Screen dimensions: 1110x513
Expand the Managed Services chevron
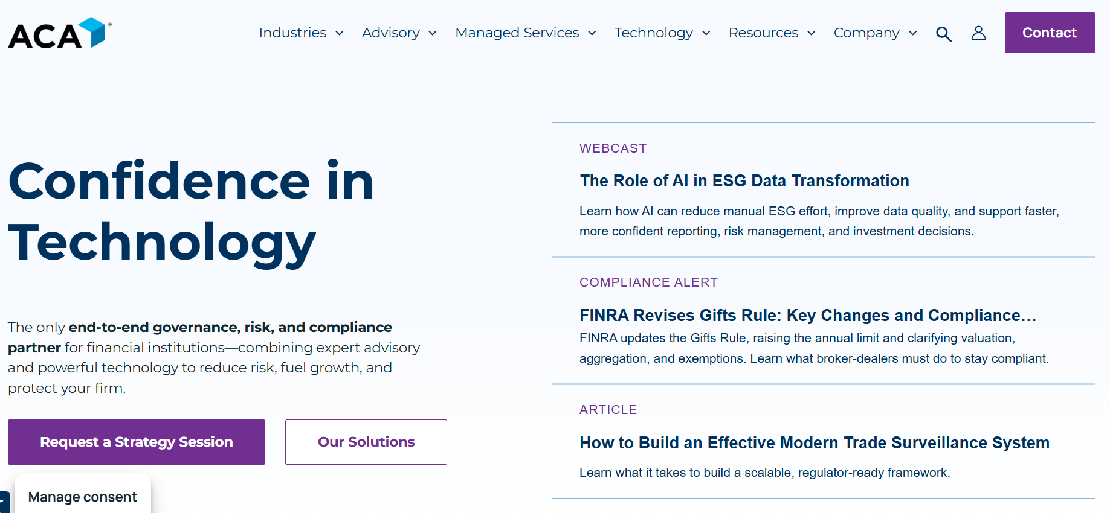(x=592, y=33)
